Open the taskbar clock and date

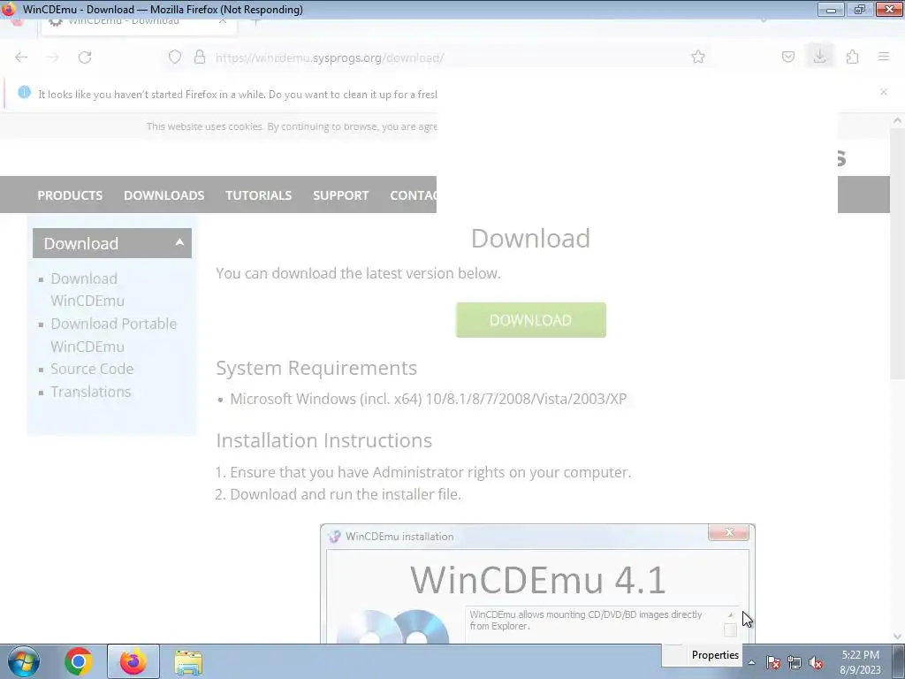click(860, 662)
